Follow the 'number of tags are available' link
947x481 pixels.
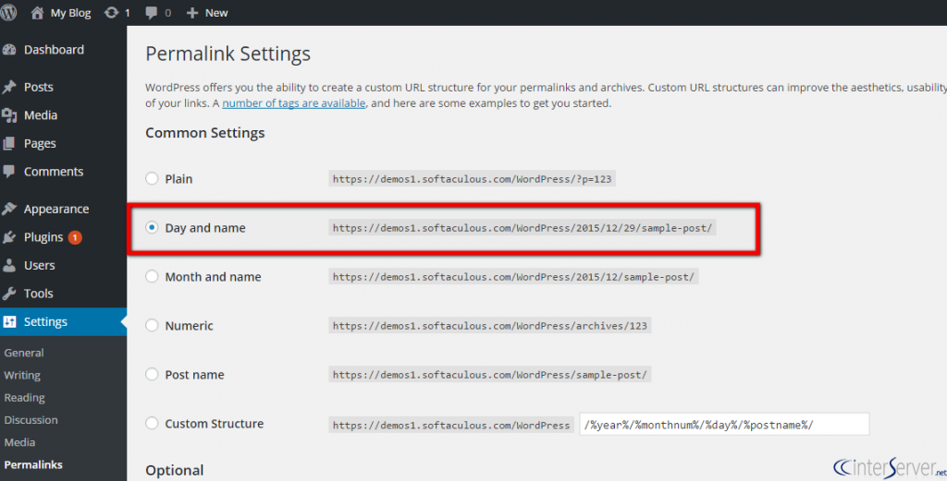tap(293, 103)
